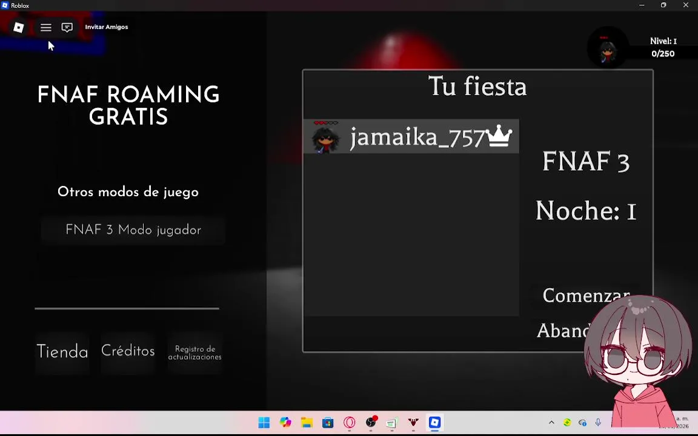Click the FNAF 3 label in party panel
The width and height of the screenshot is (698, 436).
click(x=586, y=161)
